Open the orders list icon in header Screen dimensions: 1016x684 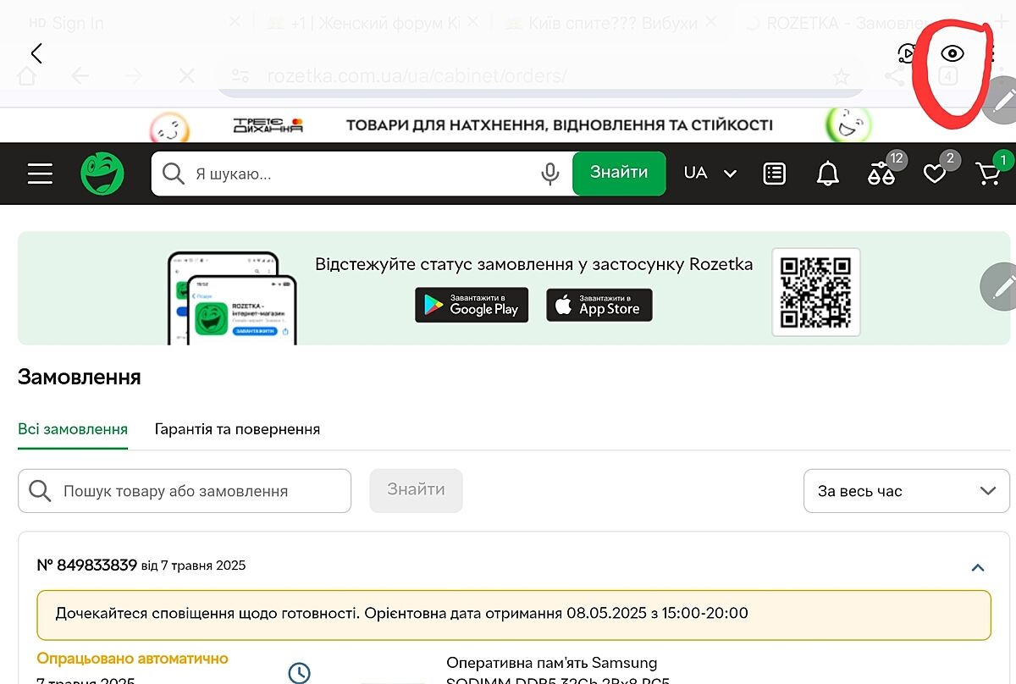coord(774,174)
